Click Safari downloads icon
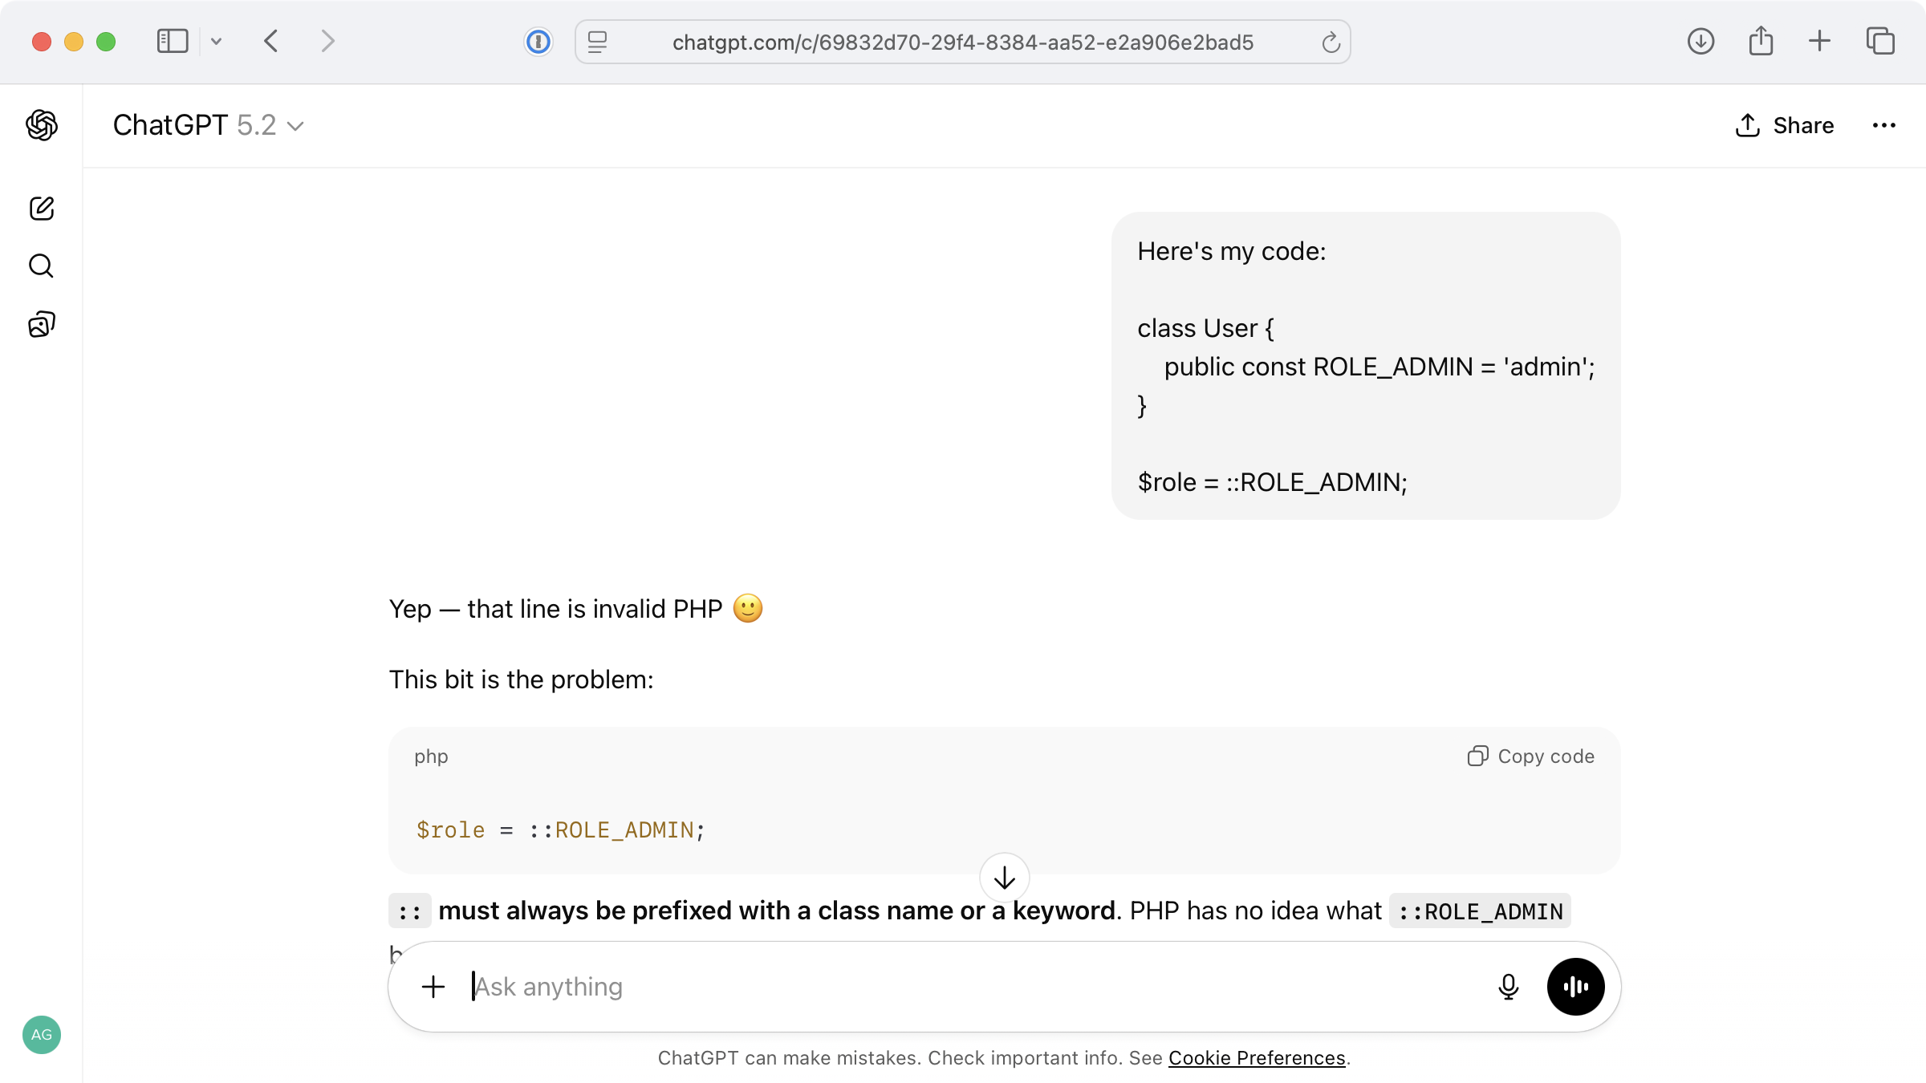Viewport: 1926px width, 1083px height. point(1700,42)
